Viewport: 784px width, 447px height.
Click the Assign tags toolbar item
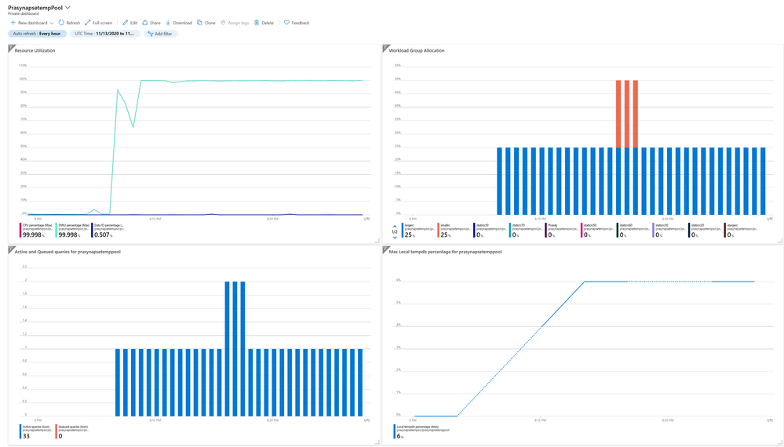click(x=235, y=23)
